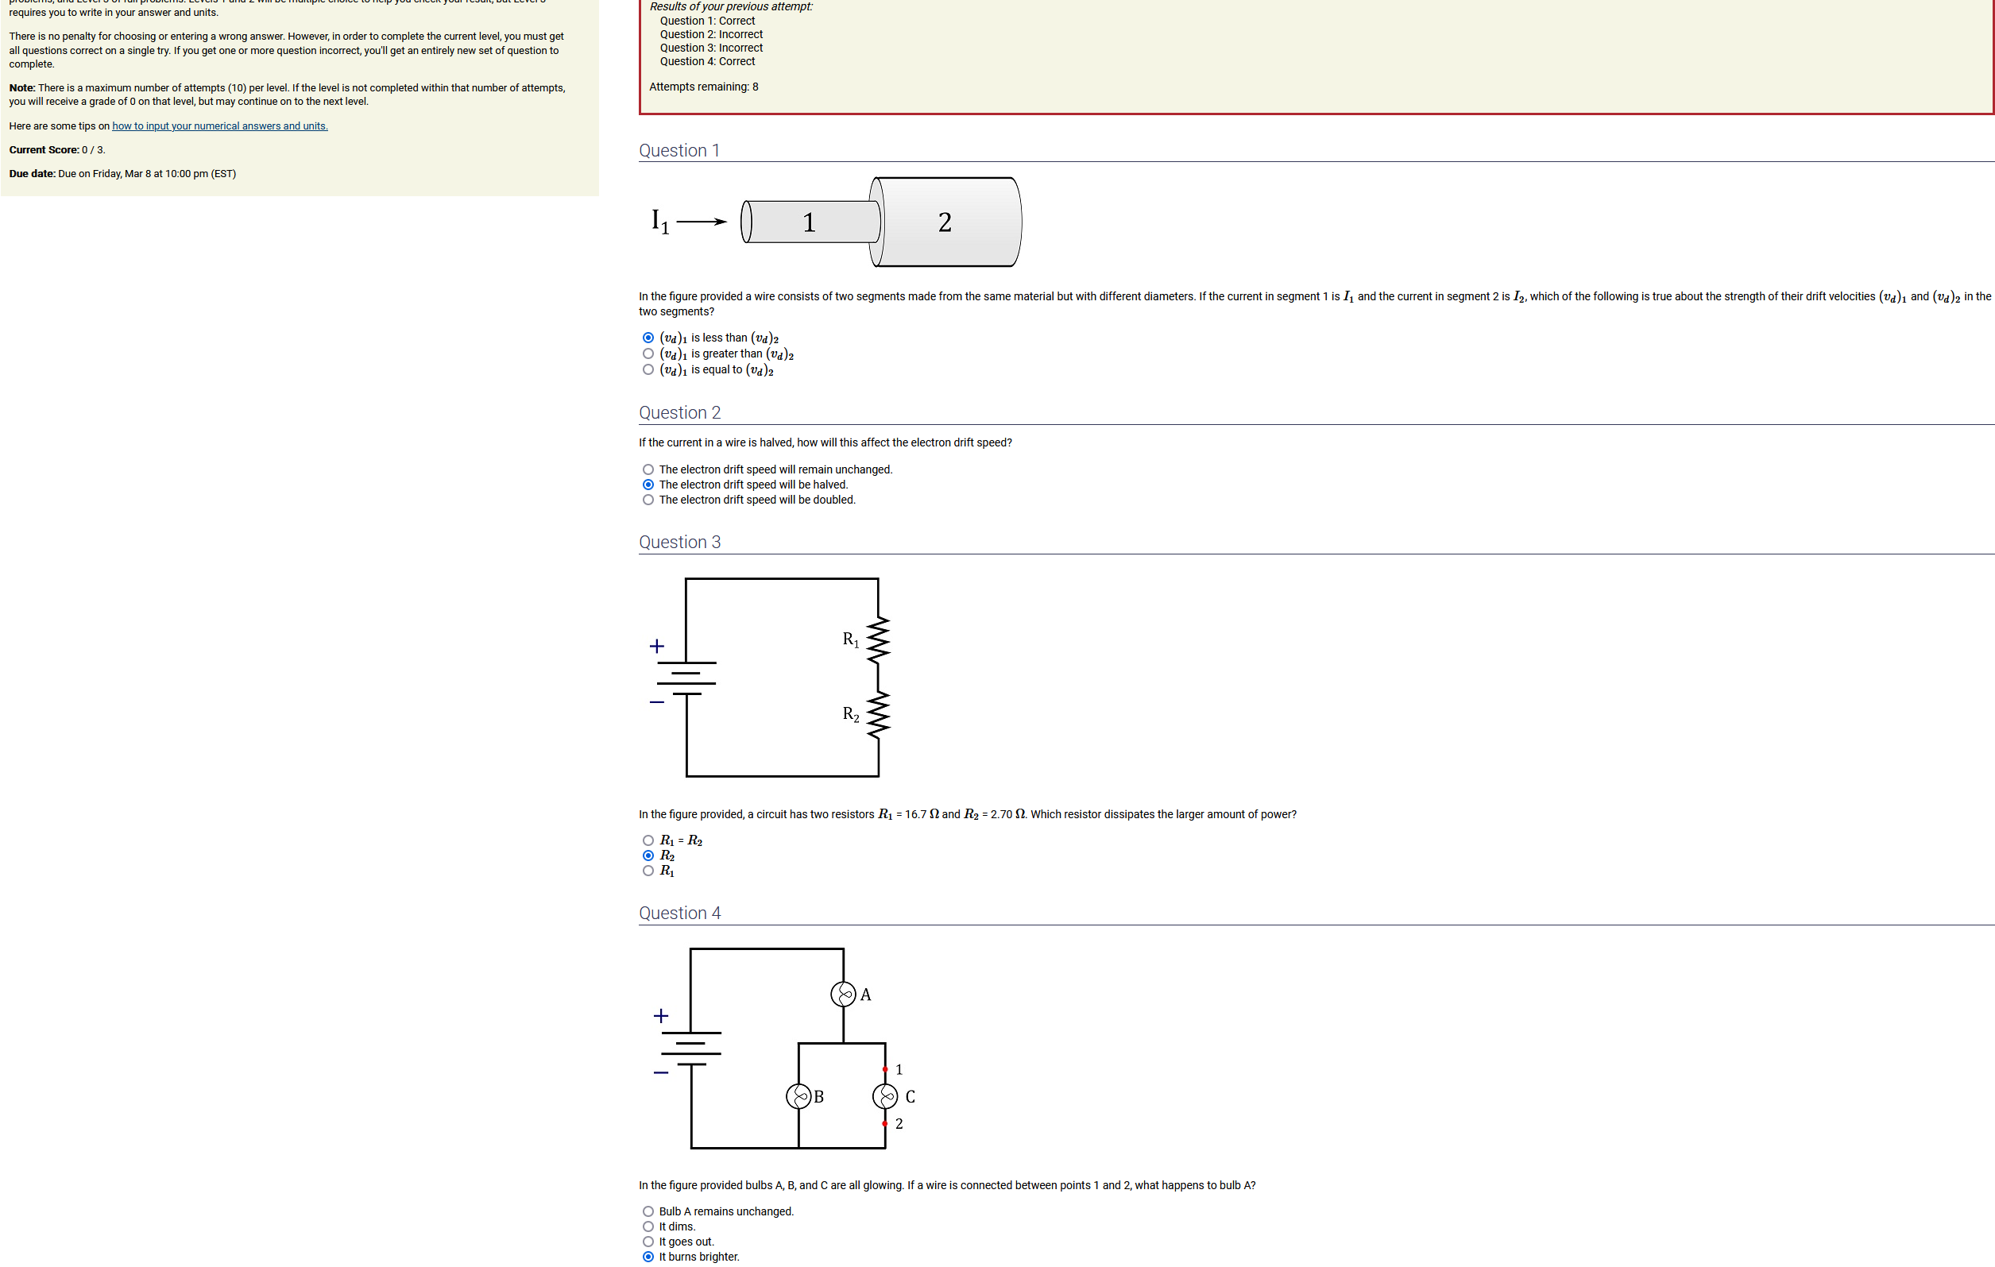This screenshot has width=1995, height=1267.
Task: Open the numerical answers and units tips link
Action: [219, 126]
